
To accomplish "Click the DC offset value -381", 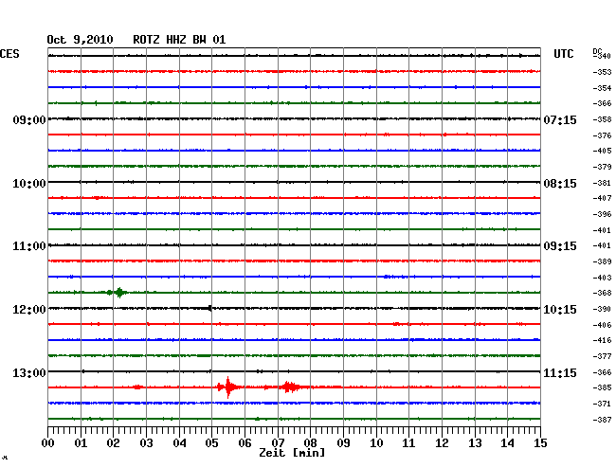I will [602, 183].
